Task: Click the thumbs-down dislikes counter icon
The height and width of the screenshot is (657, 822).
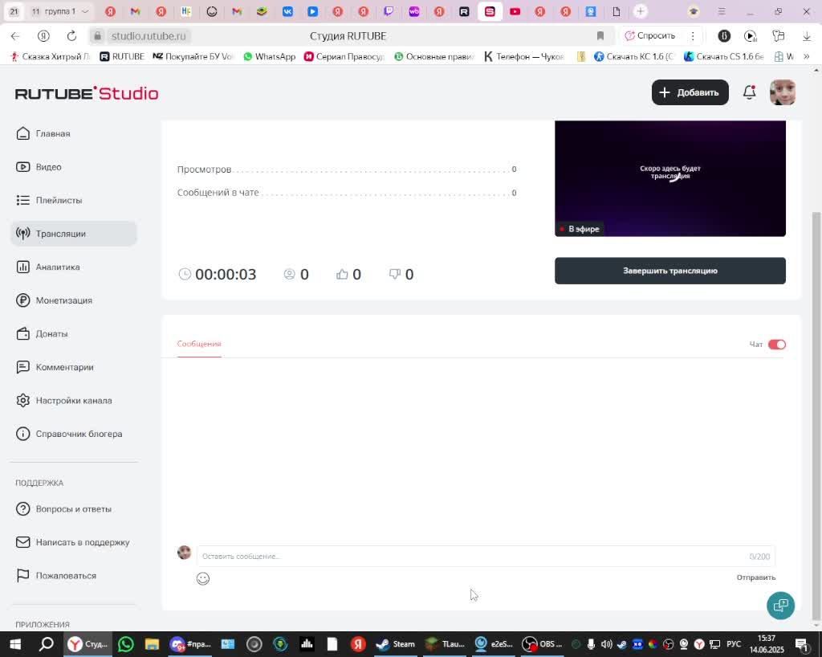Action: click(395, 274)
